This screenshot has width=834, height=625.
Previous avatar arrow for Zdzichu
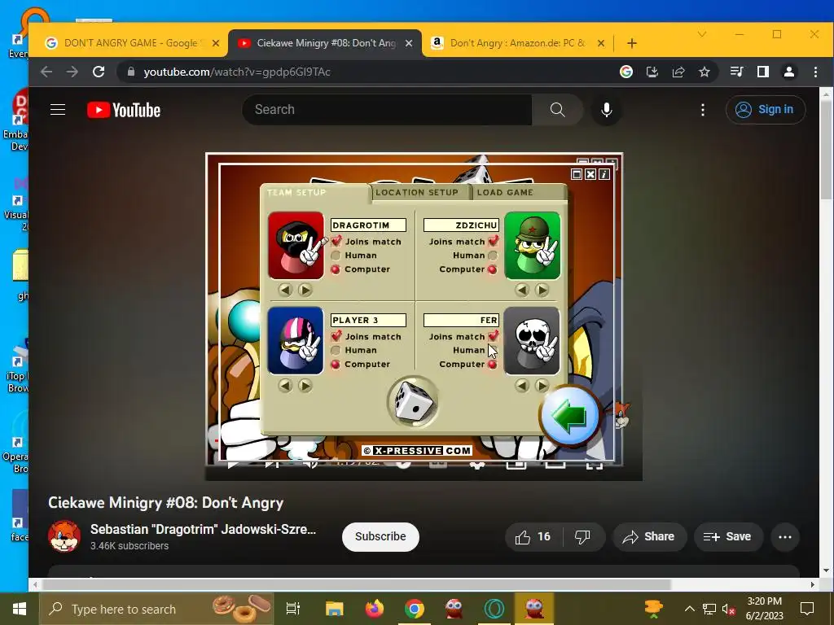point(522,290)
